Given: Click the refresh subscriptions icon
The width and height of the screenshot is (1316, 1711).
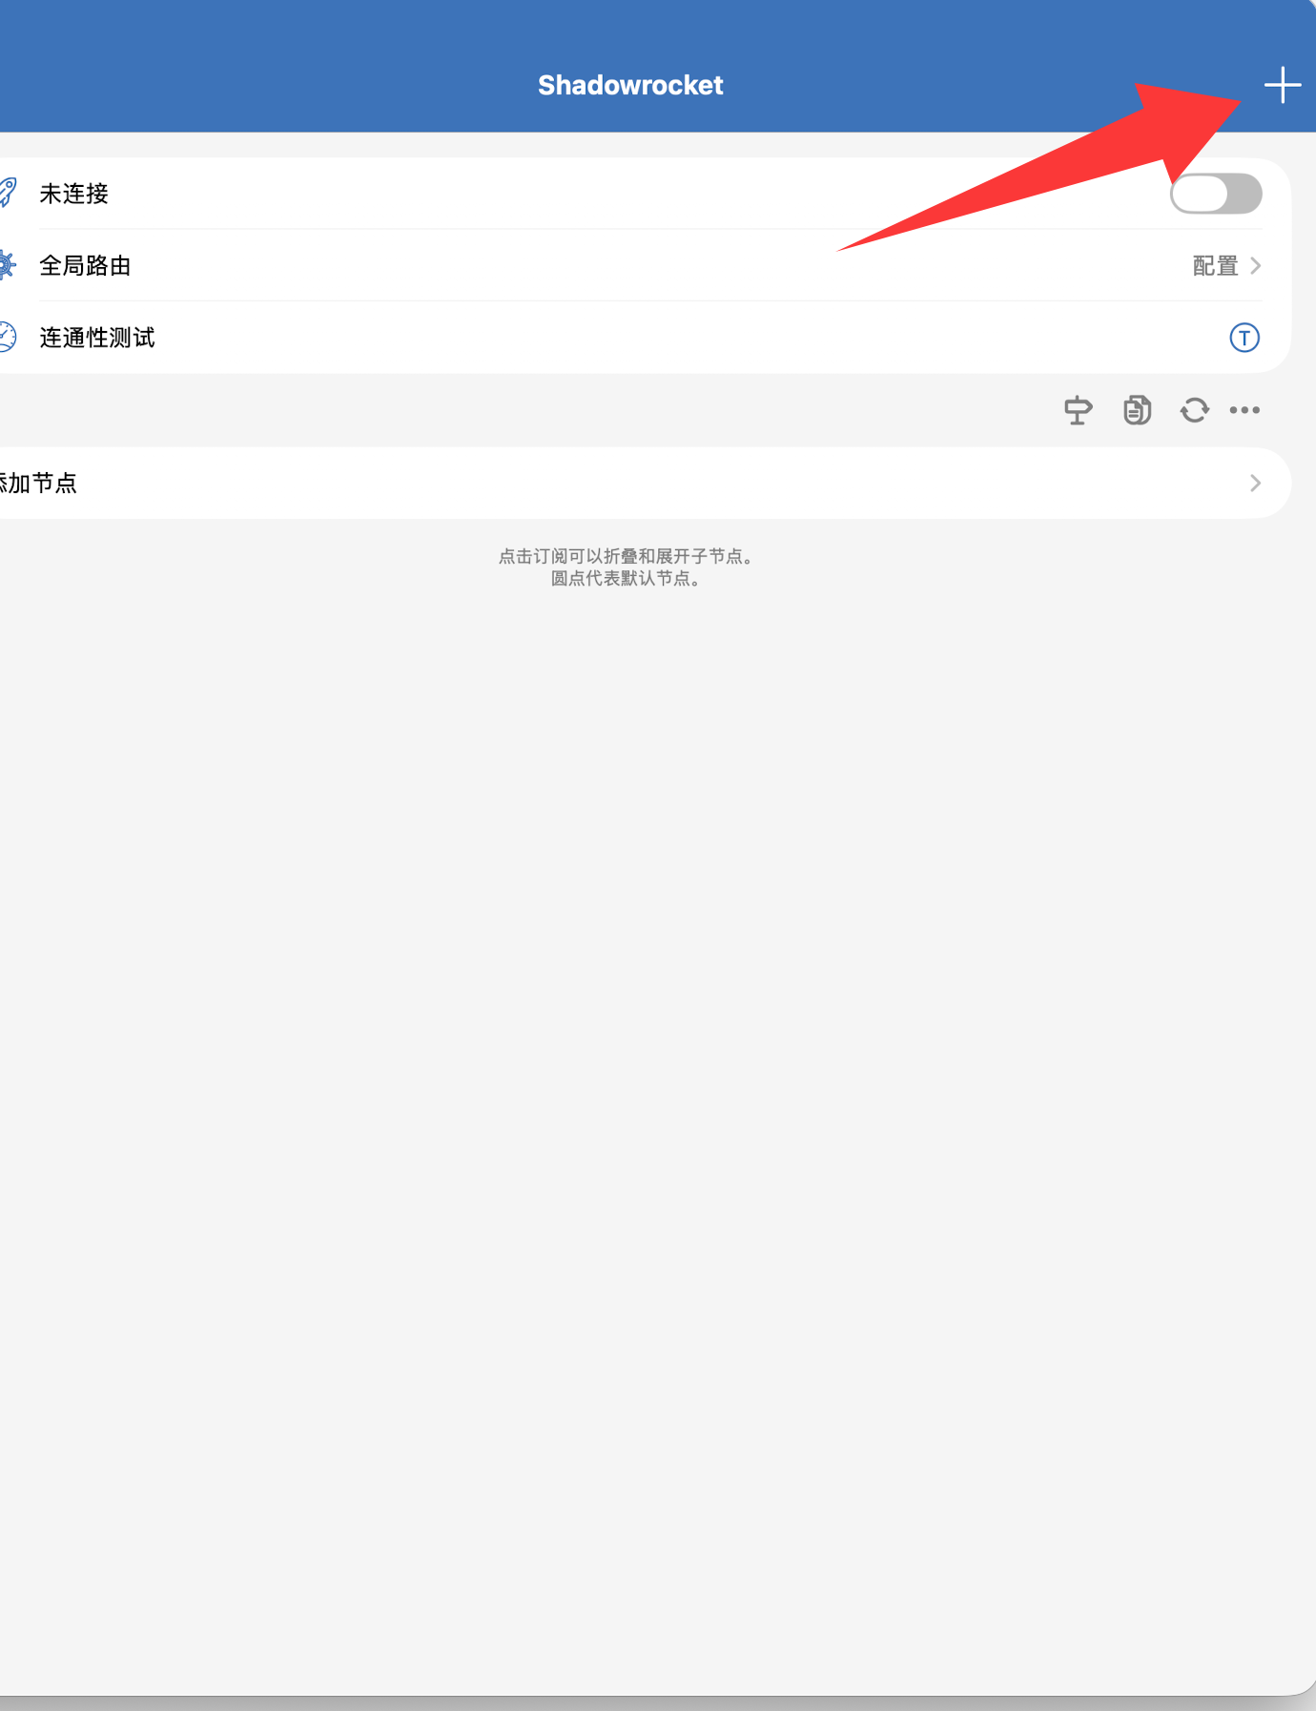Looking at the screenshot, I should point(1194,410).
